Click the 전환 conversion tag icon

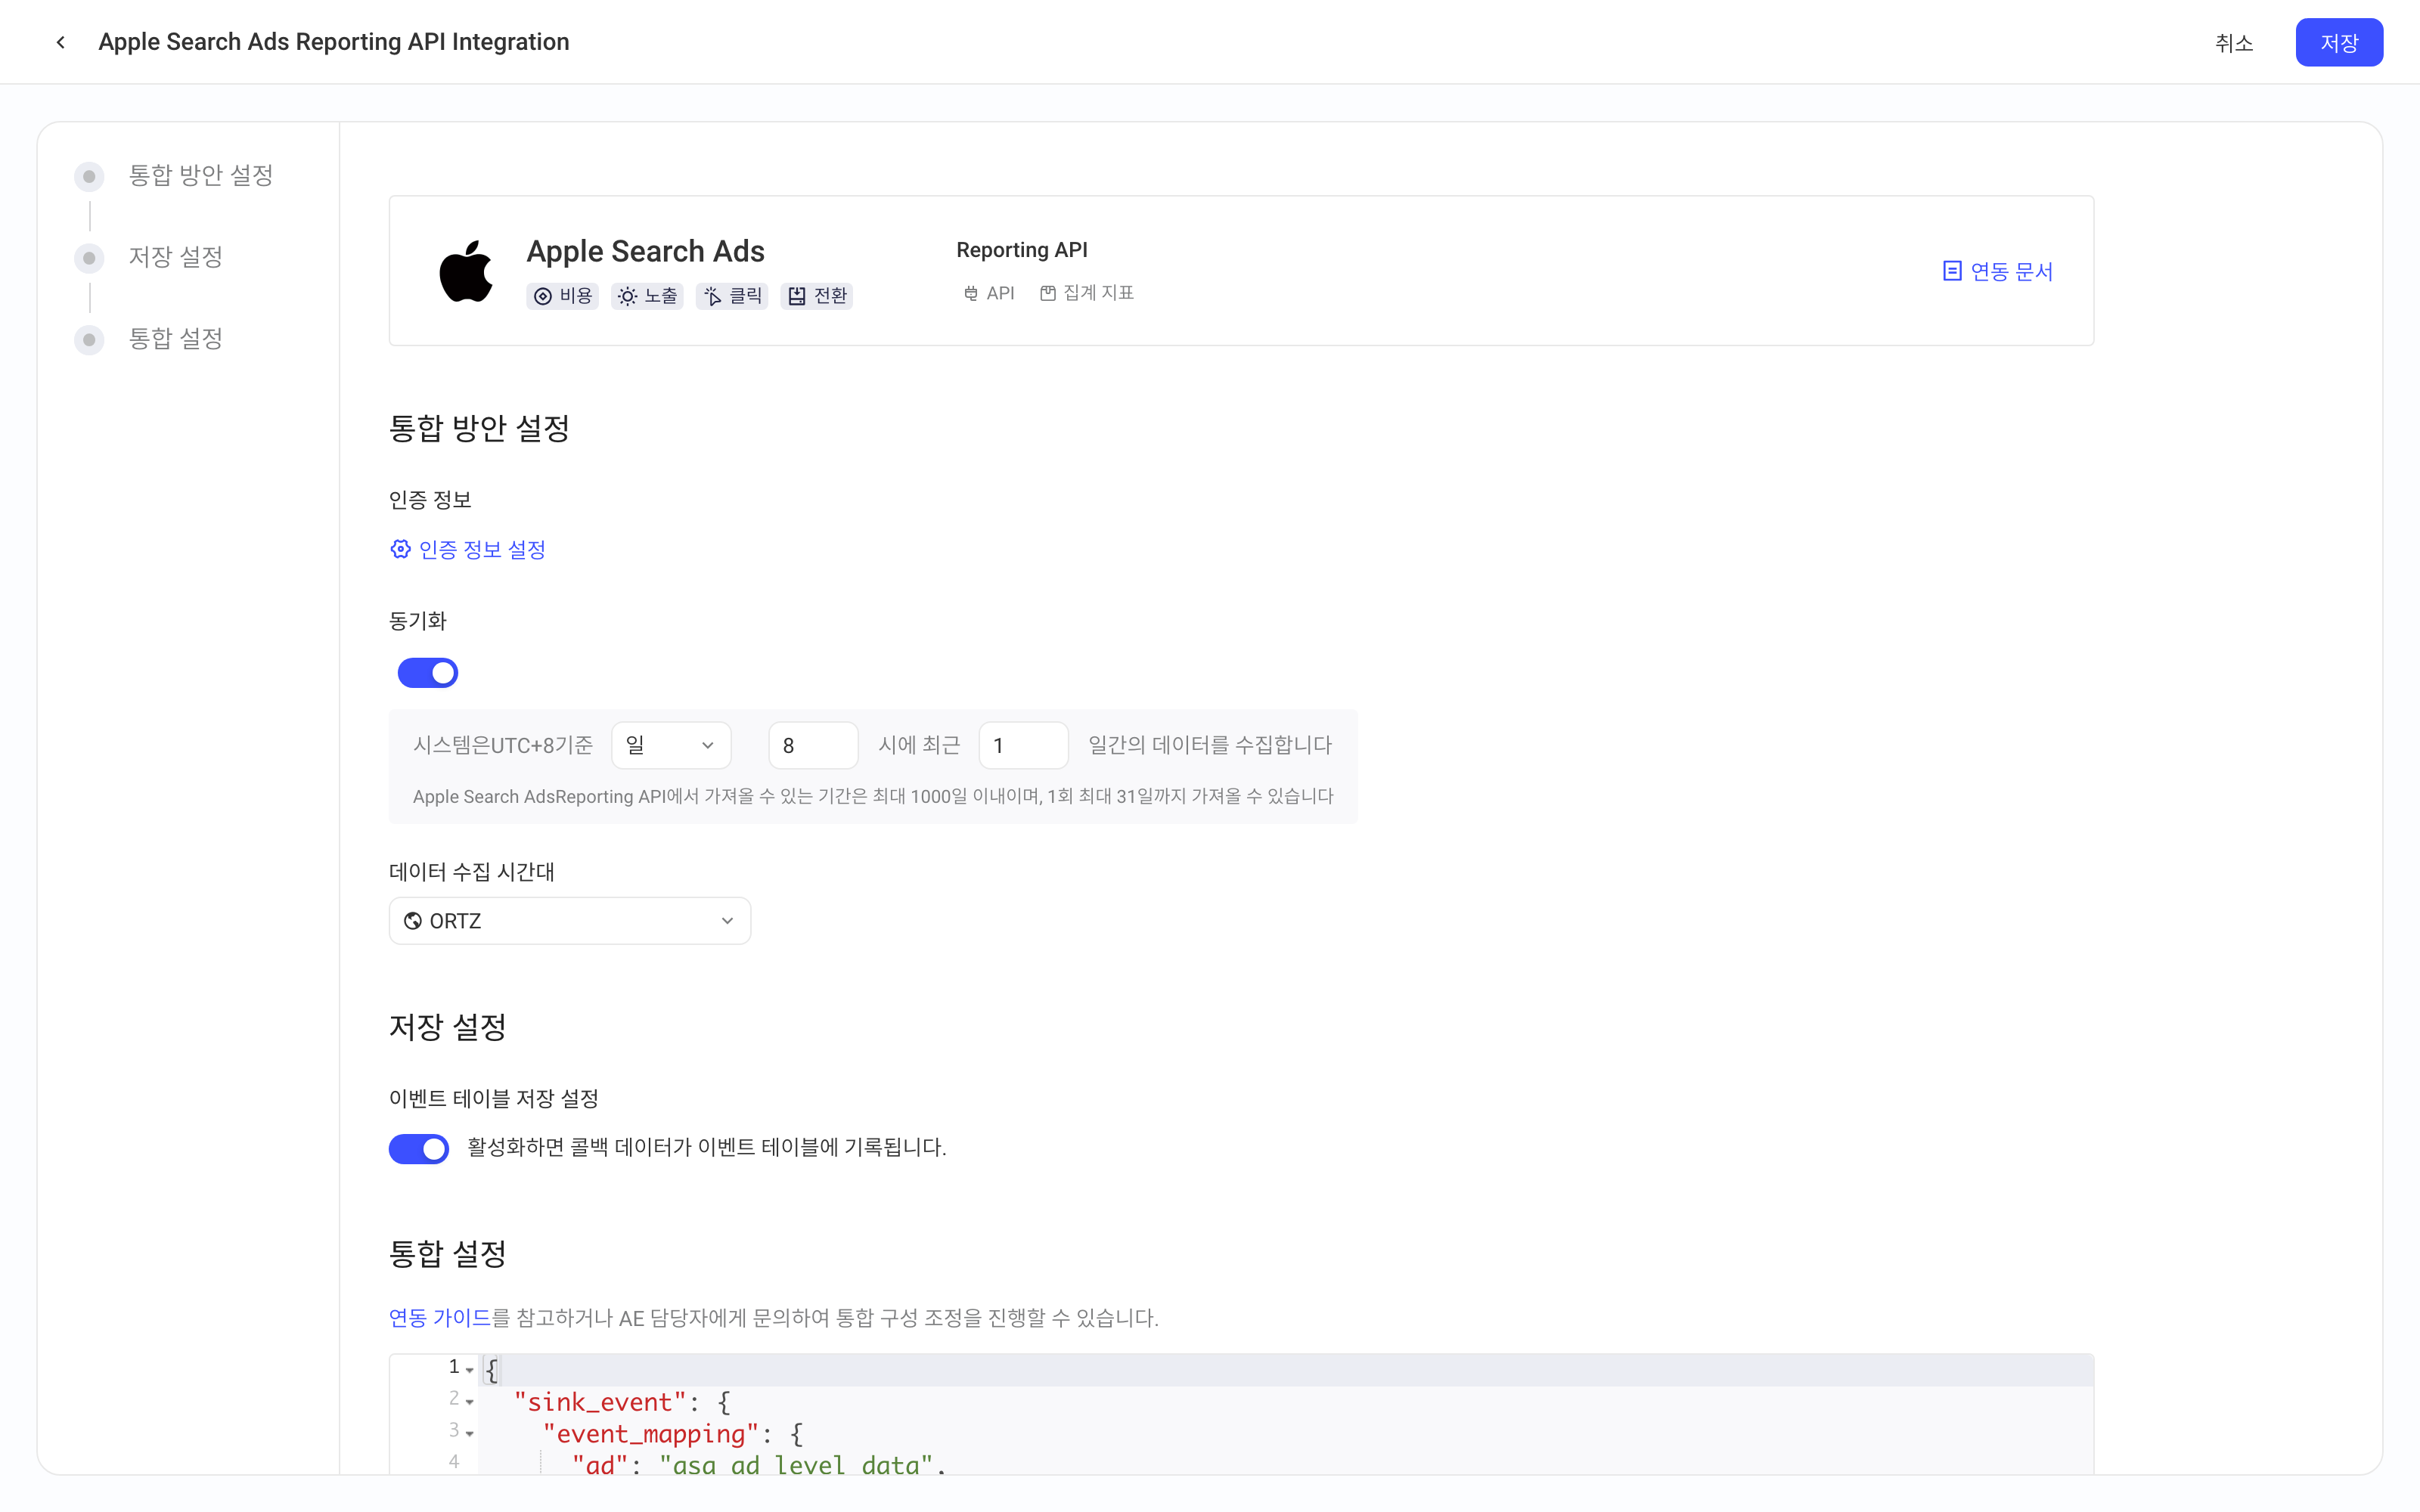pos(797,296)
